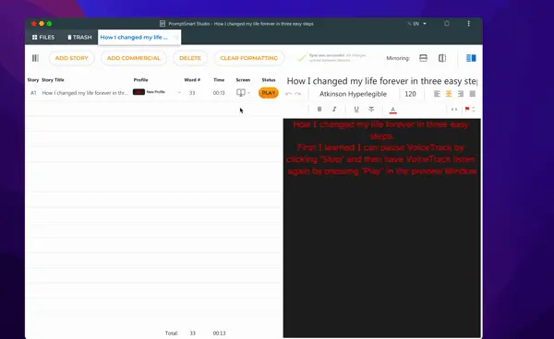Image resolution: width=554 pixels, height=339 pixels.
Task: Open the font size 120 dropdown
Action: coord(410,94)
